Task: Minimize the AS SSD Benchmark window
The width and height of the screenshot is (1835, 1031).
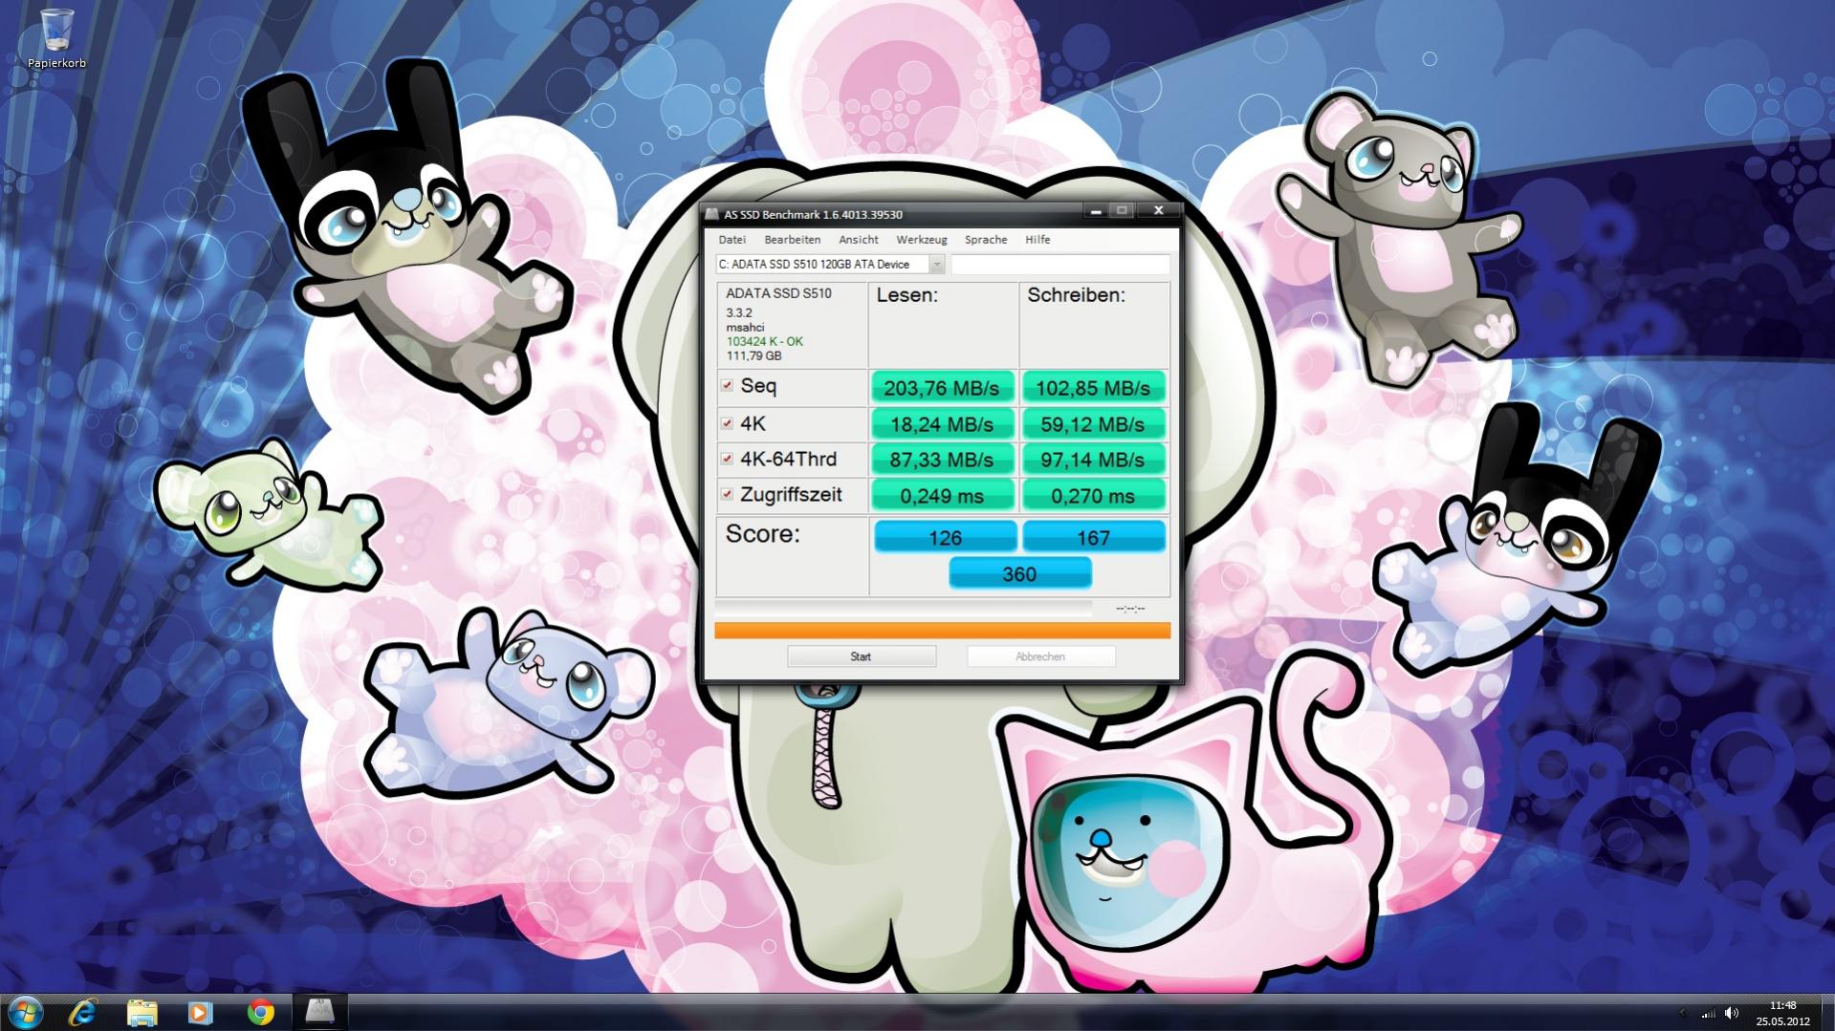Action: pos(1096,211)
